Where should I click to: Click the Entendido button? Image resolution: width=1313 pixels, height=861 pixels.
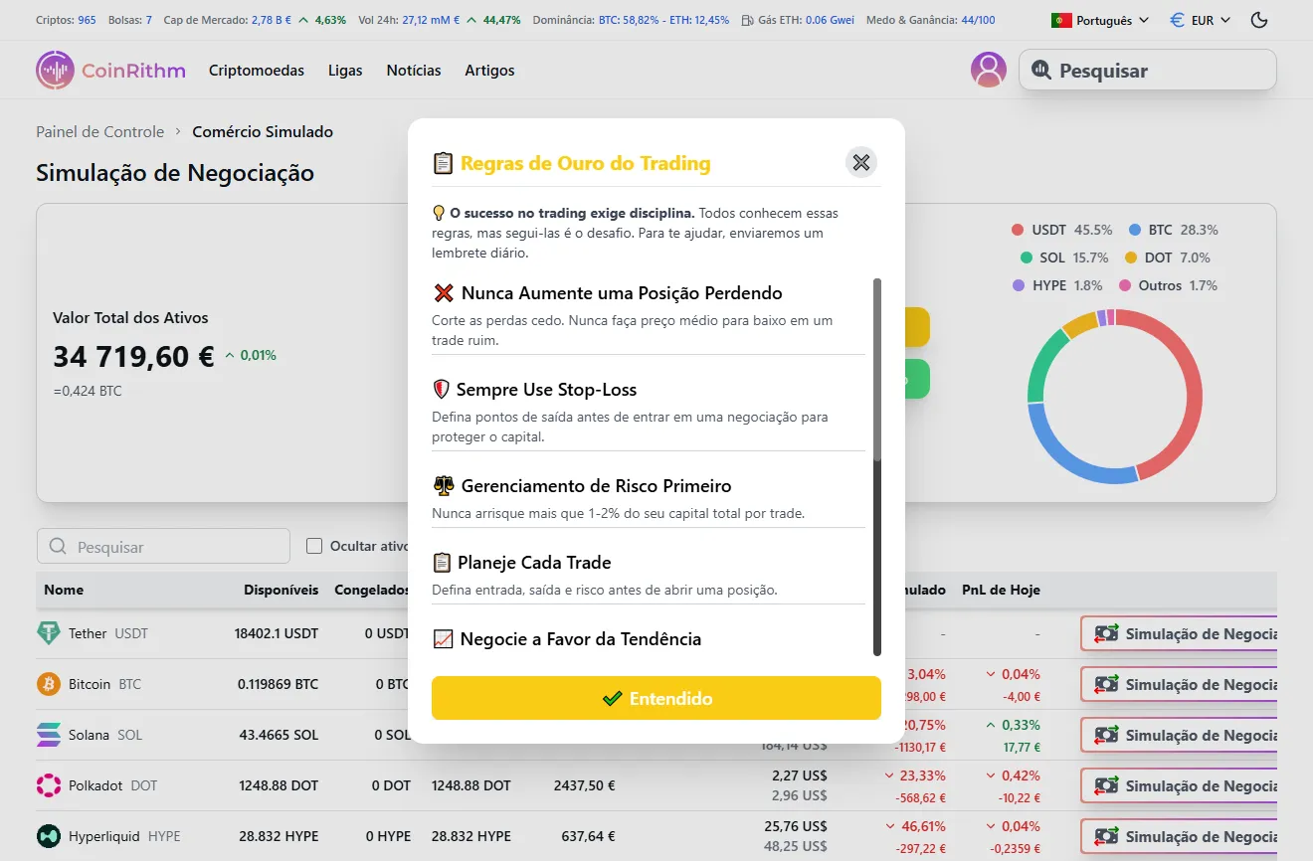[656, 698]
